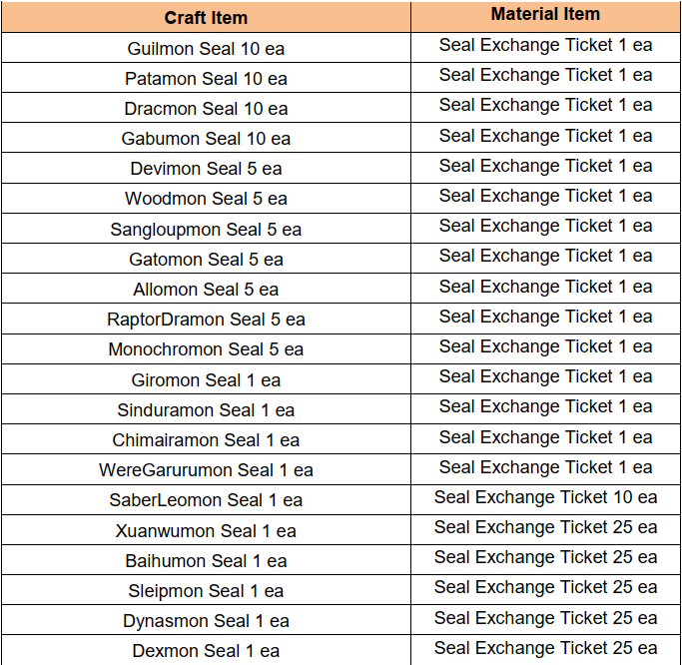Select the RaptorDramon Seal 5 ea cell
682x665 pixels.
click(x=206, y=320)
